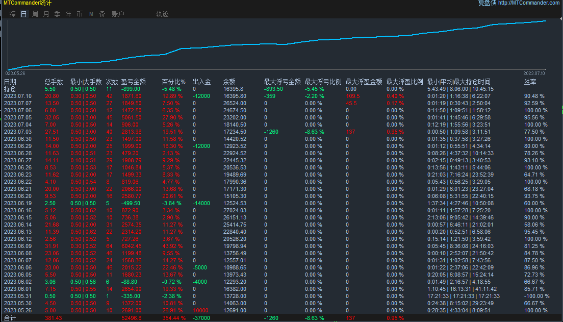Click the win rate -100.00 %
Viewport: 563px width, 322px height.
[537, 296]
